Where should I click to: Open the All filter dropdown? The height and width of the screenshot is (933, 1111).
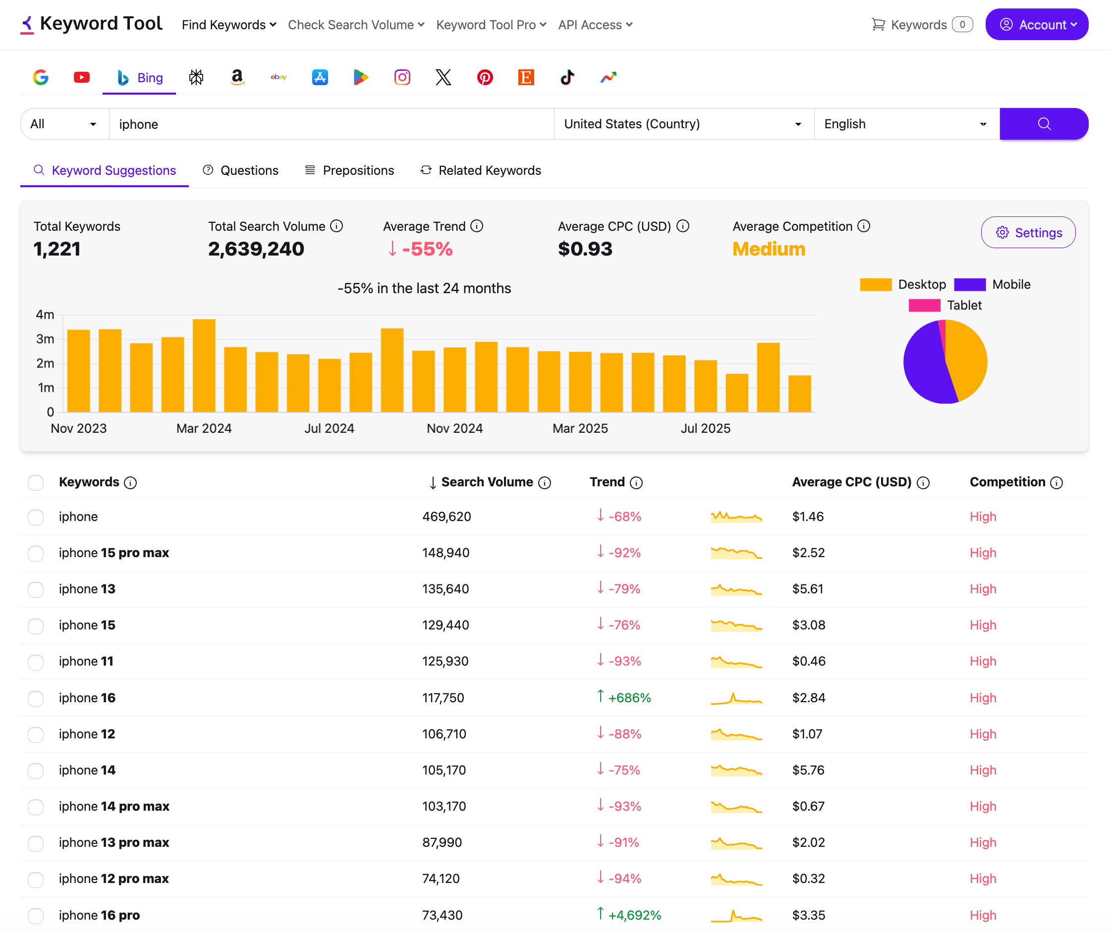[x=64, y=124]
